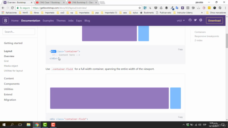Click the Download button
Screen dimensions: 228x128
(214, 21)
